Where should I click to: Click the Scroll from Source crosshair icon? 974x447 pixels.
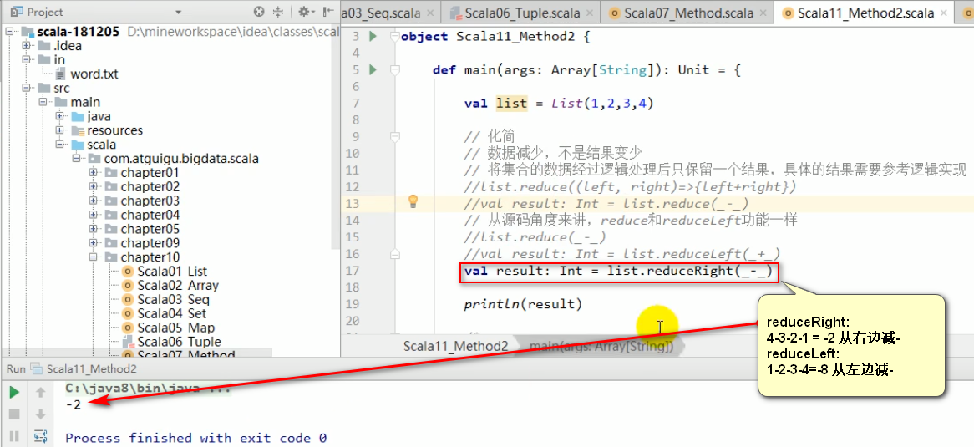260,11
